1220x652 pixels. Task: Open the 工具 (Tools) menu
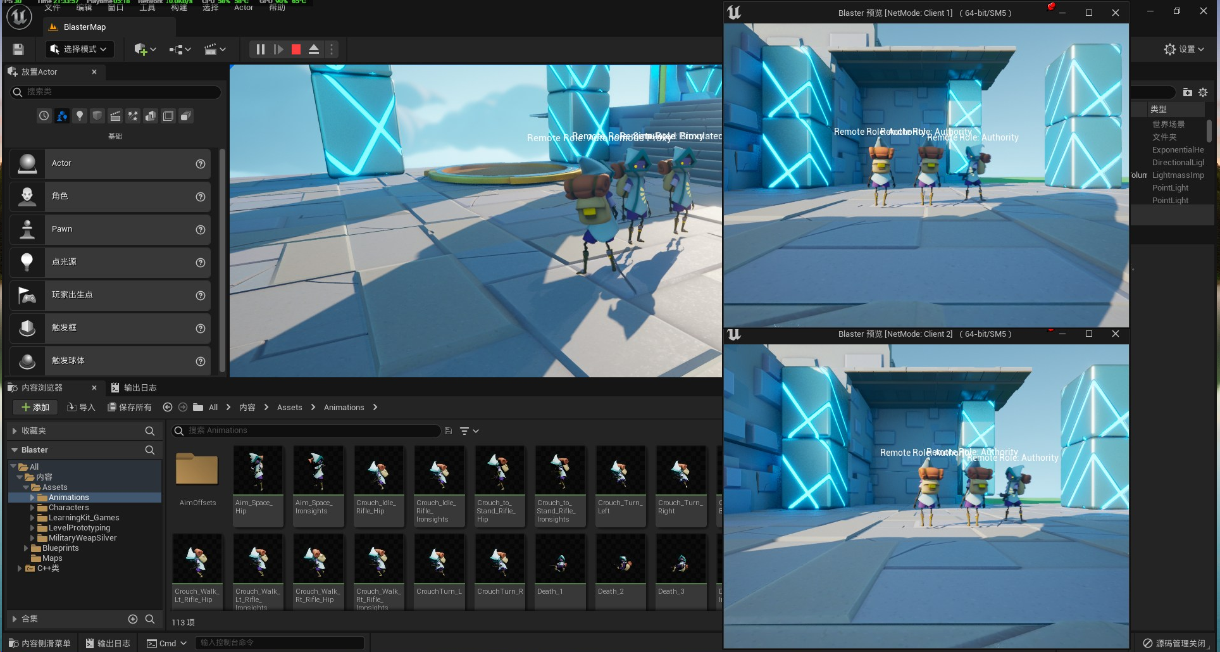pos(147,8)
